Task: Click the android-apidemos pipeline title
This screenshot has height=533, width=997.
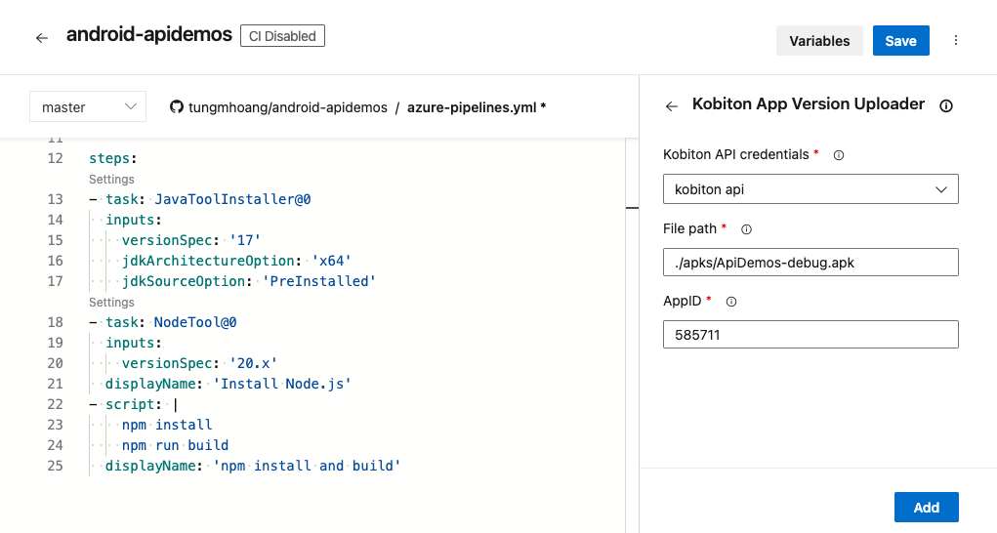Action: coord(149,34)
